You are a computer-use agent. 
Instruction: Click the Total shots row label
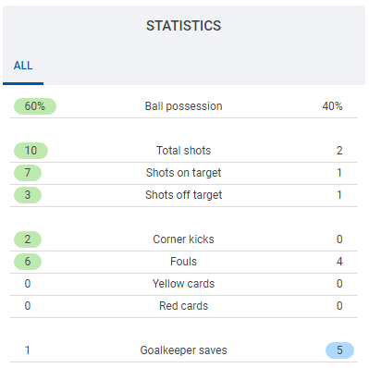pyautogui.click(x=184, y=151)
